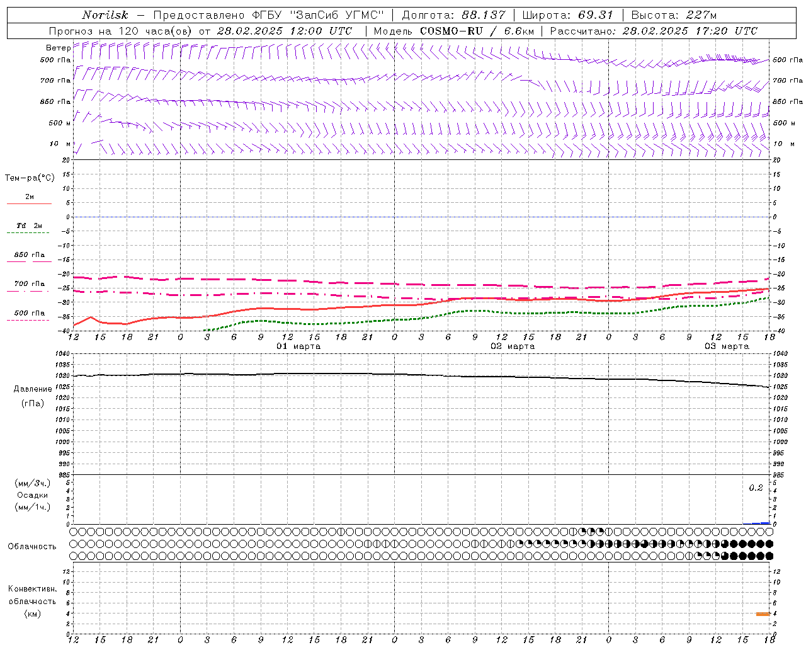This screenshot has width=806, height=645.
Task: Click the 'Конвективн.' convective cloud label
Action: [x=33, y=589]
